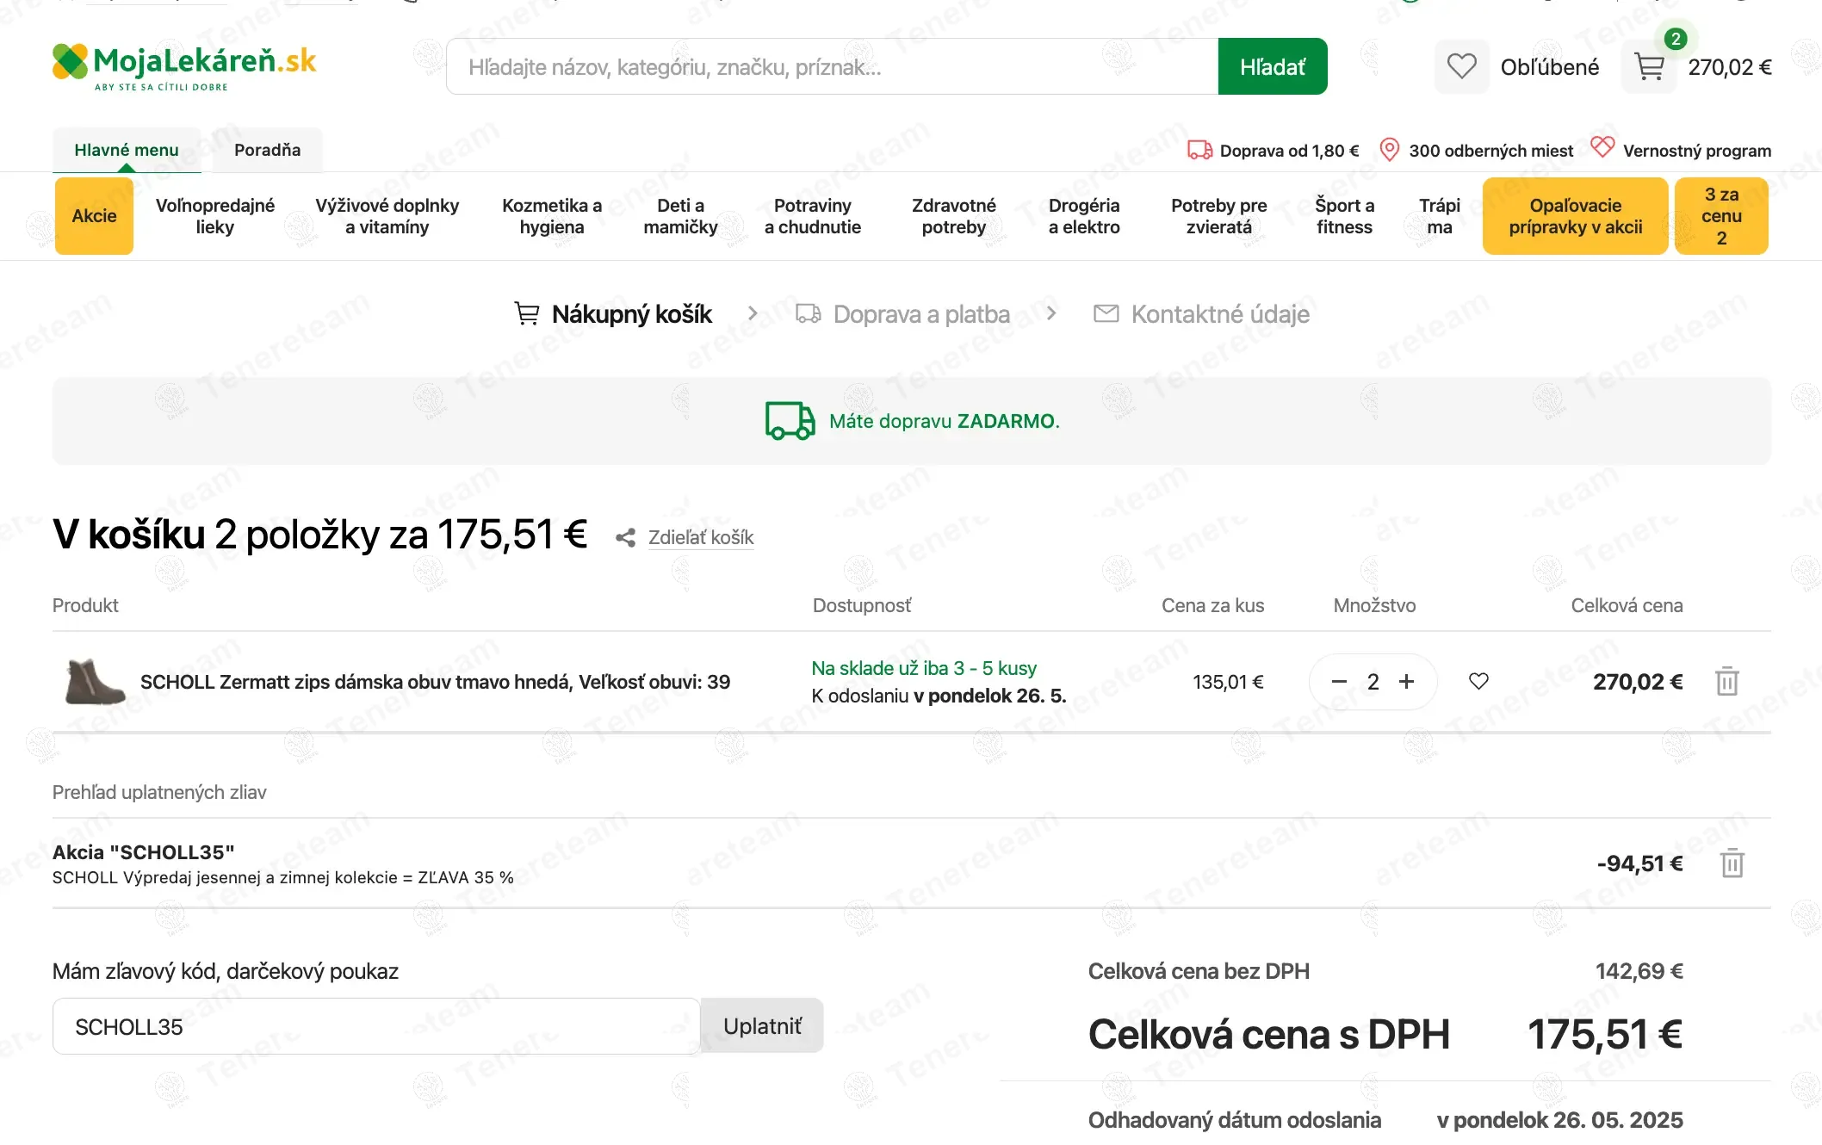Click the discount amount -94,51 €
The width and height of the screenshot is (1822, 1145).
tap(1640, 863)
